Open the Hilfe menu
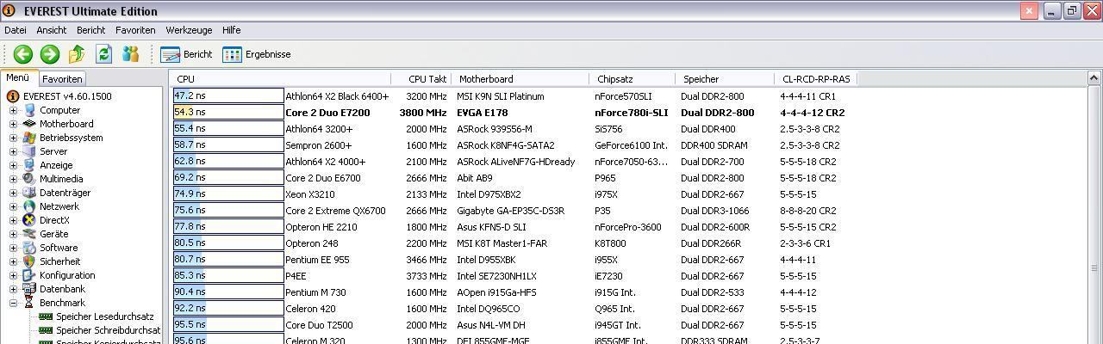 (231, 30)
